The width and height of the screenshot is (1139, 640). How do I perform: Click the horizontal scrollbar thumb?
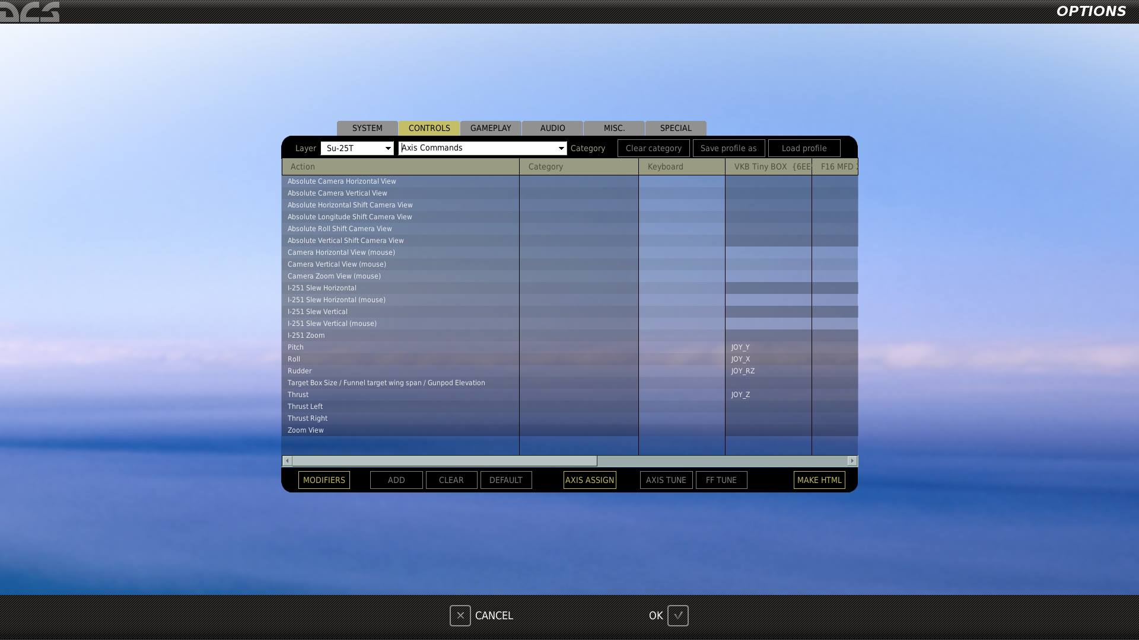[x=444, y=461]
